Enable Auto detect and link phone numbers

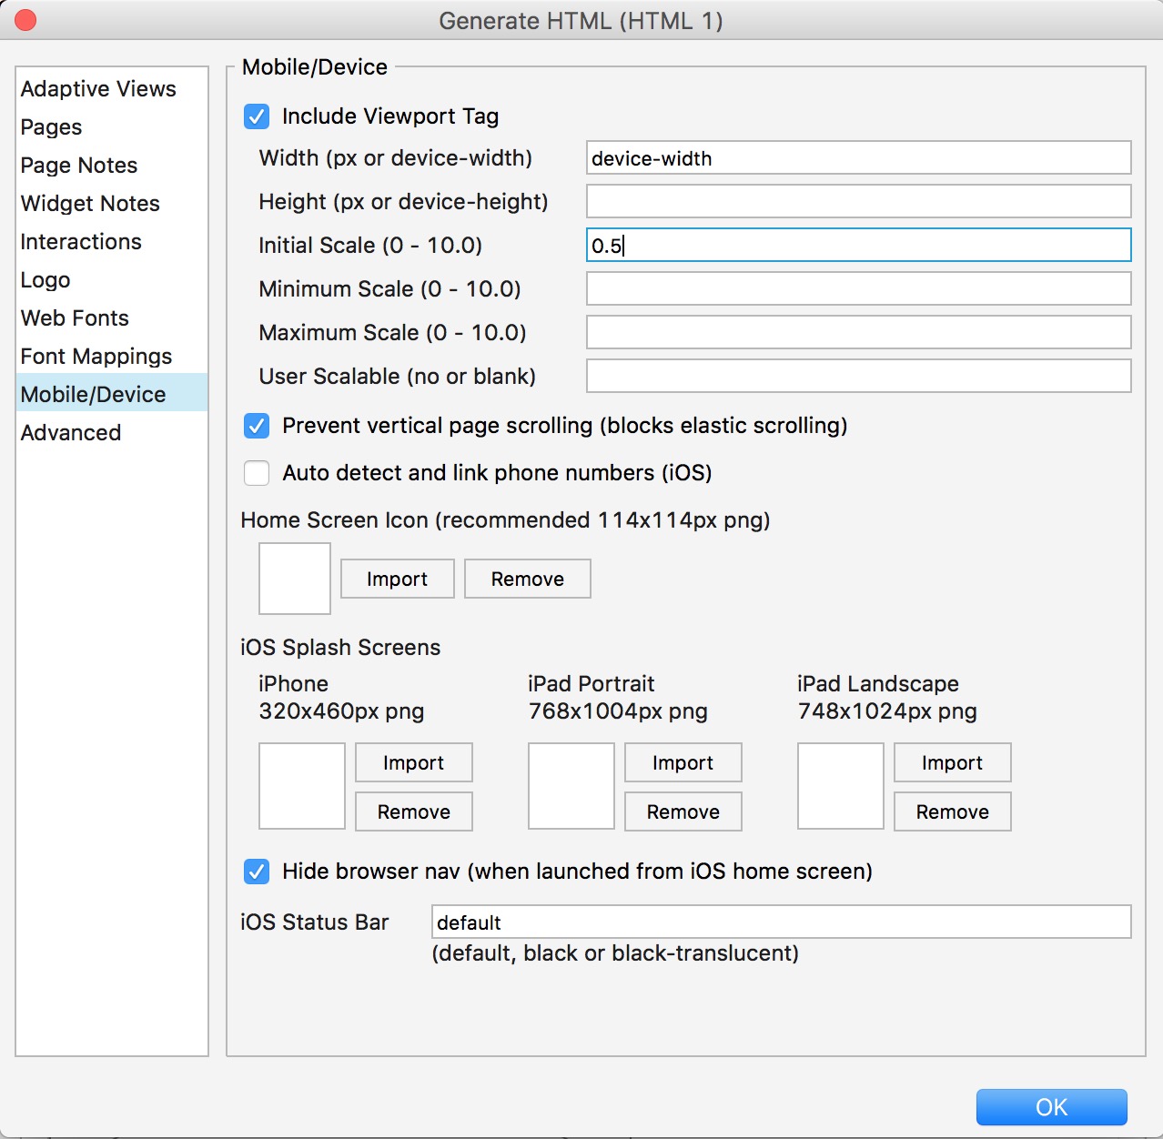[x=257, y=473]
